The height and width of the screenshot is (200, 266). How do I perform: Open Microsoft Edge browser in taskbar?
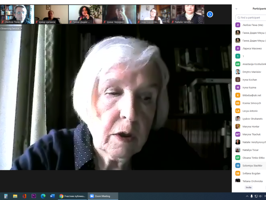pos(43,196)
